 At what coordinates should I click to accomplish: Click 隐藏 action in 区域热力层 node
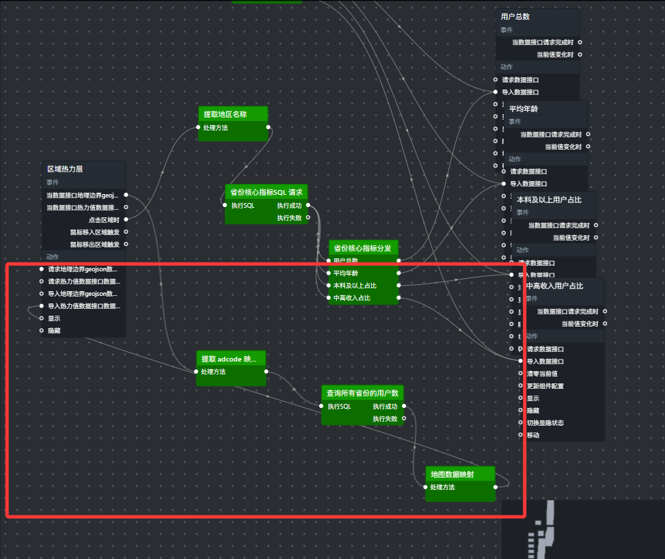click(x=54, y=331)
